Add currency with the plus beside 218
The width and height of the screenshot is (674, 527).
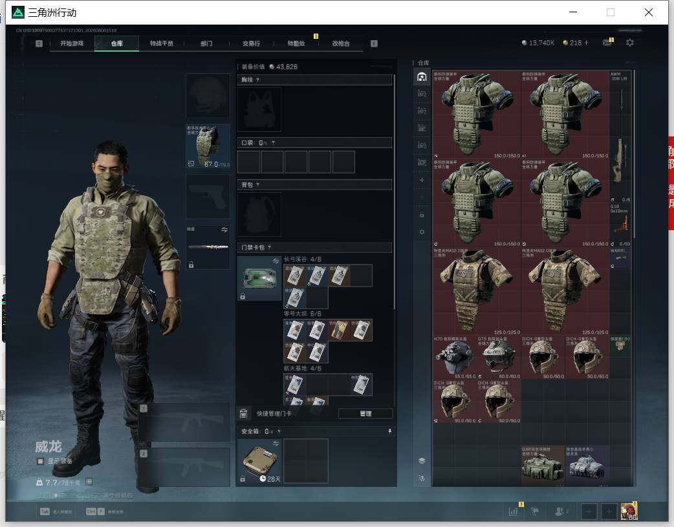pos(586,43)
